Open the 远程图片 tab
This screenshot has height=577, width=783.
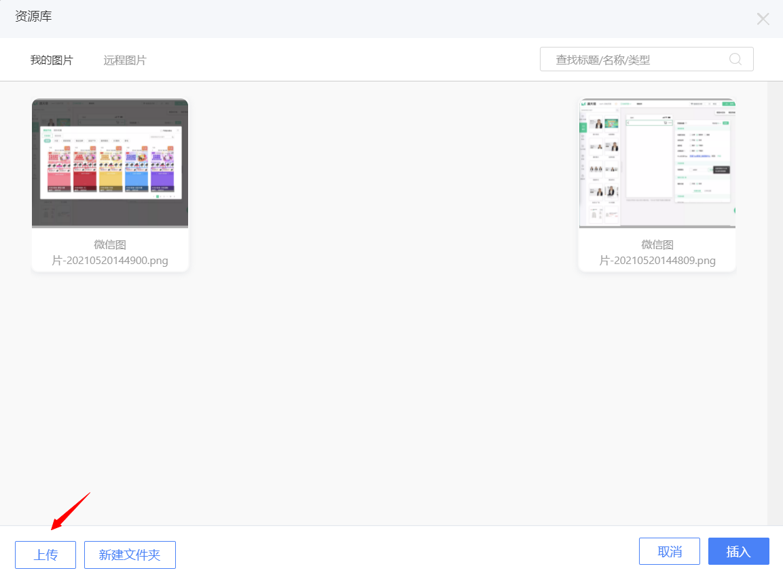point(125,60)
